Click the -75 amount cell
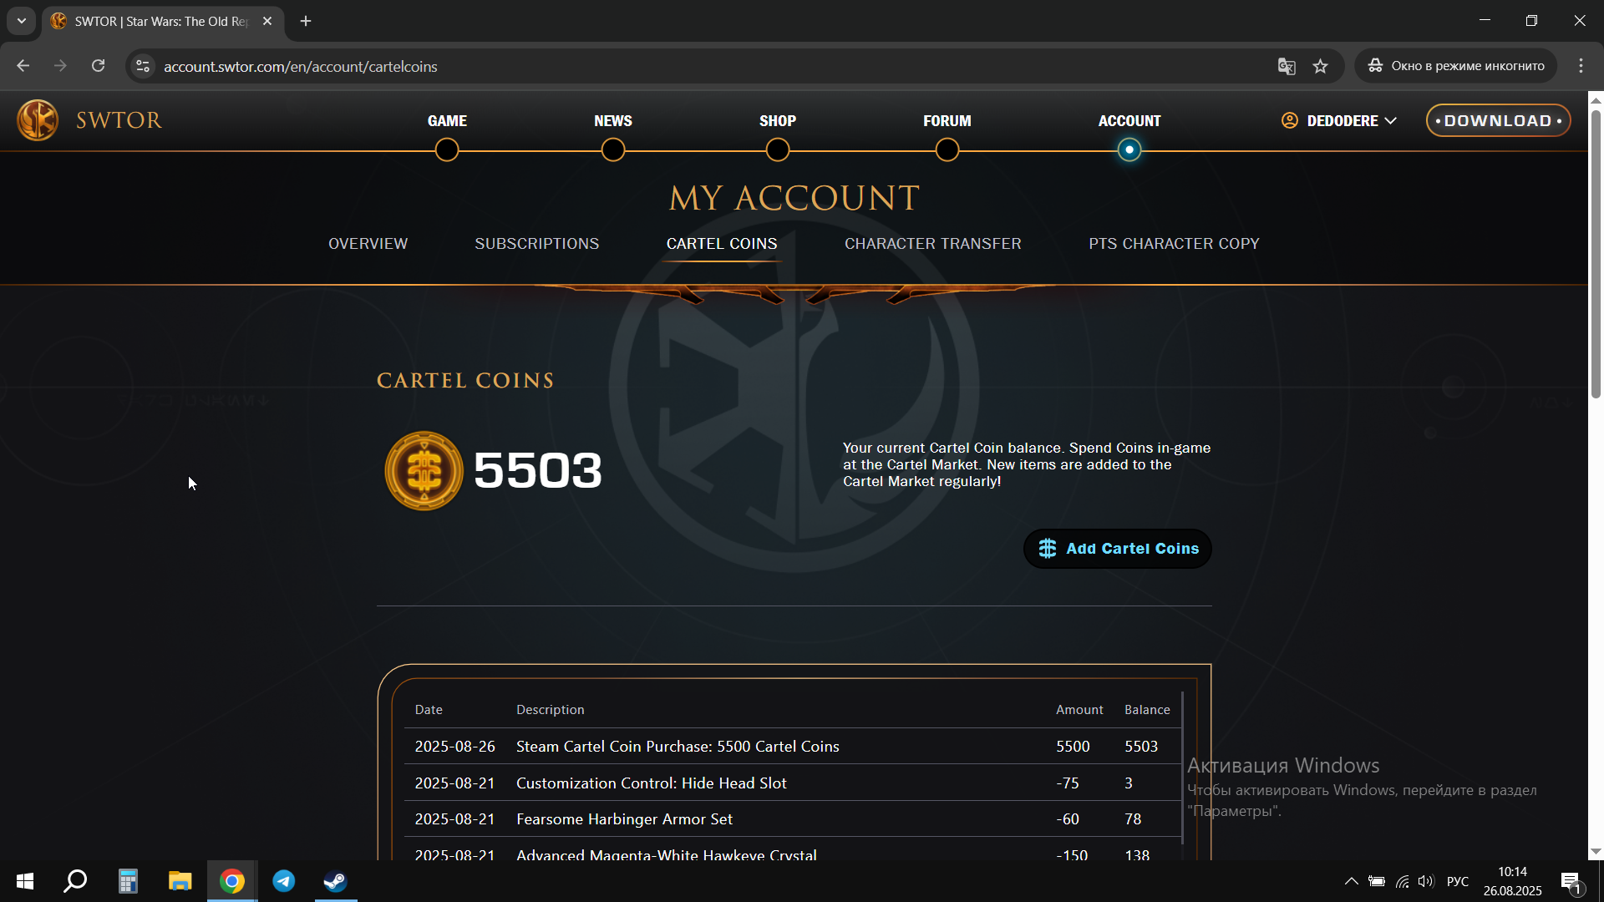The height and width of the screenshot is (902, 1604). (x=1068, y=783)
